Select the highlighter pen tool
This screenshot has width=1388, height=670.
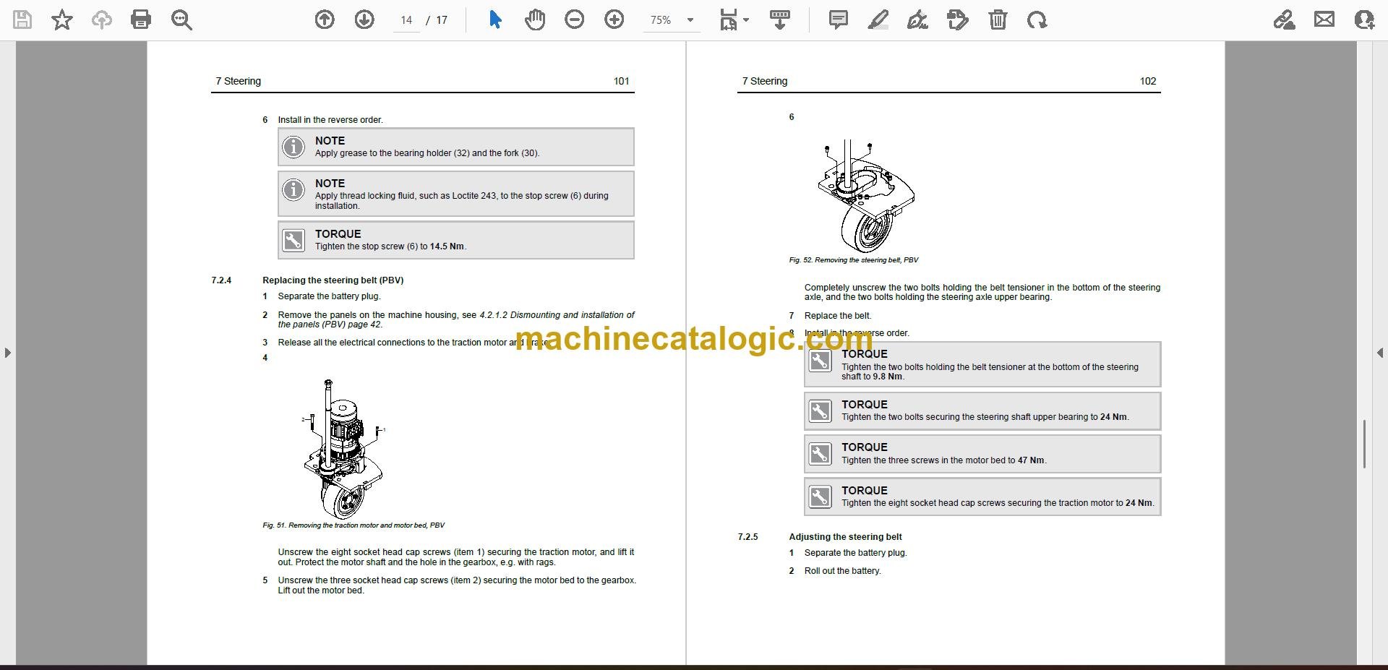pyautogui.click(x=878, y=20)
